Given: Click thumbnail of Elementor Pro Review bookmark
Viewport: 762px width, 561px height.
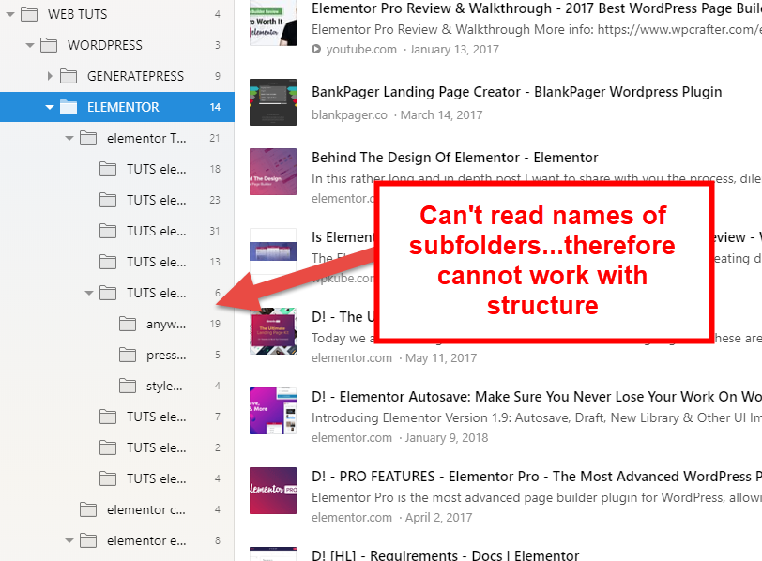Looking at the screenshot, I should (x=273, y=23).
